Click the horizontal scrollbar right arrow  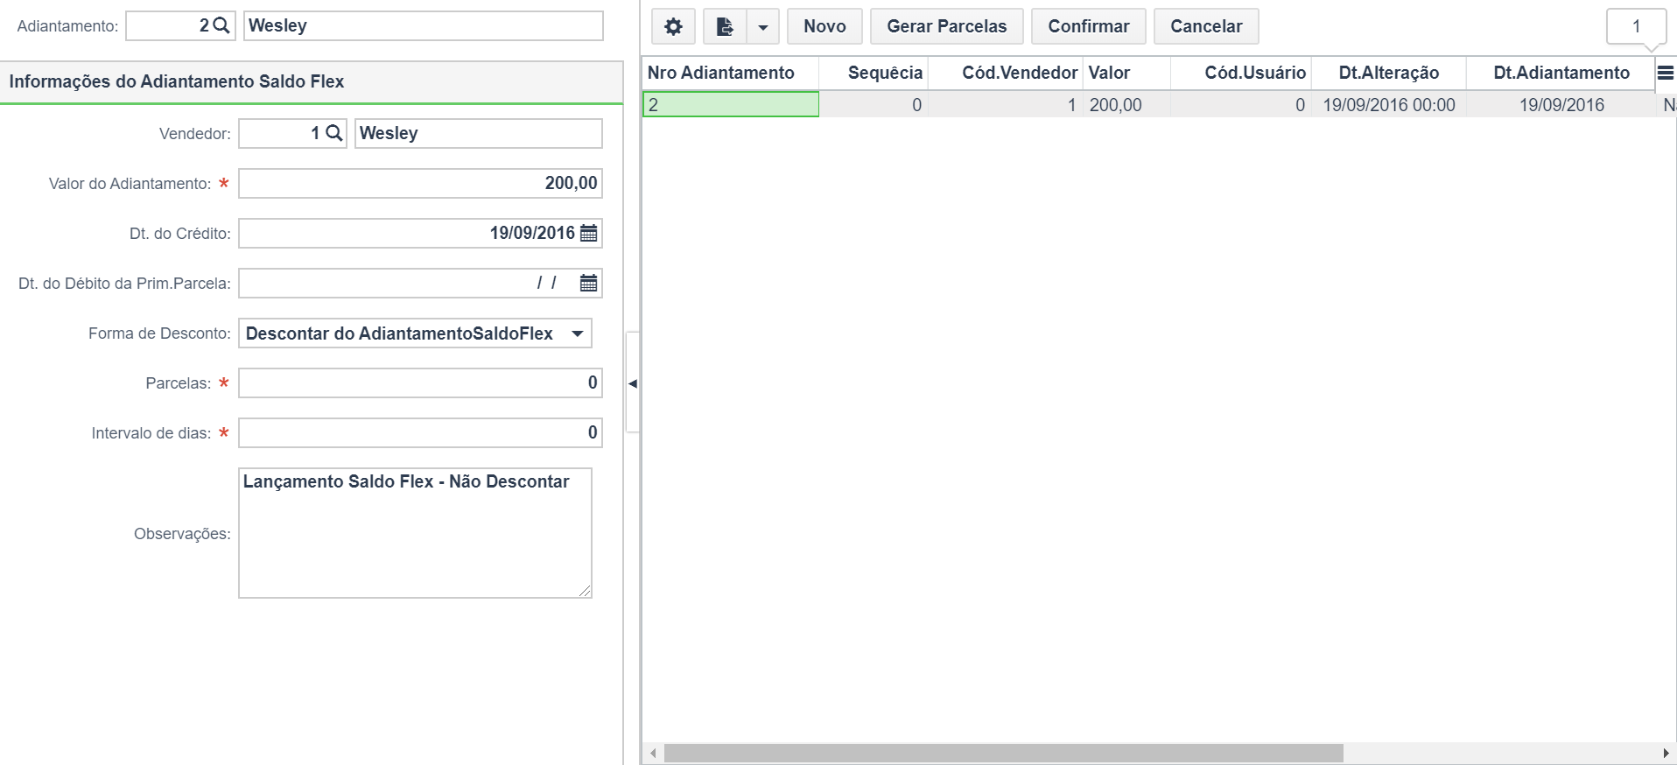(1666, 754)
